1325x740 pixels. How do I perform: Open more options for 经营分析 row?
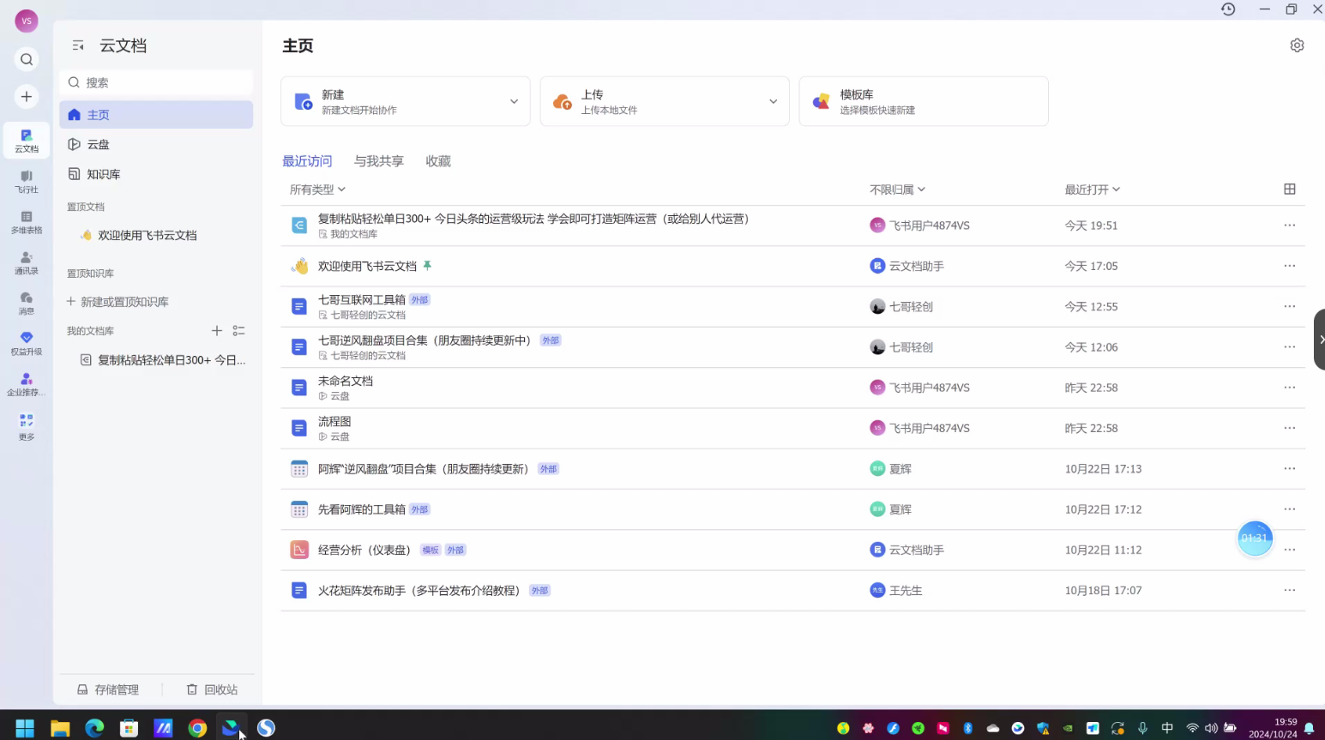(x=1289, y=550)
